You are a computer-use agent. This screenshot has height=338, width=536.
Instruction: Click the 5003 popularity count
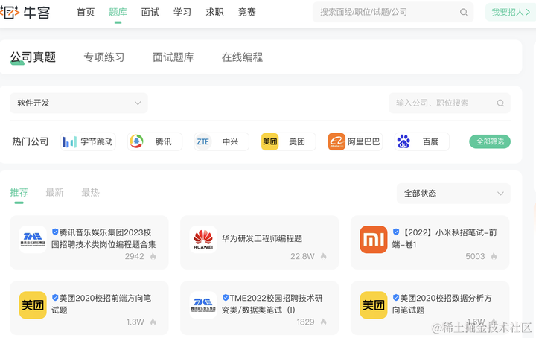coord(475,256)
